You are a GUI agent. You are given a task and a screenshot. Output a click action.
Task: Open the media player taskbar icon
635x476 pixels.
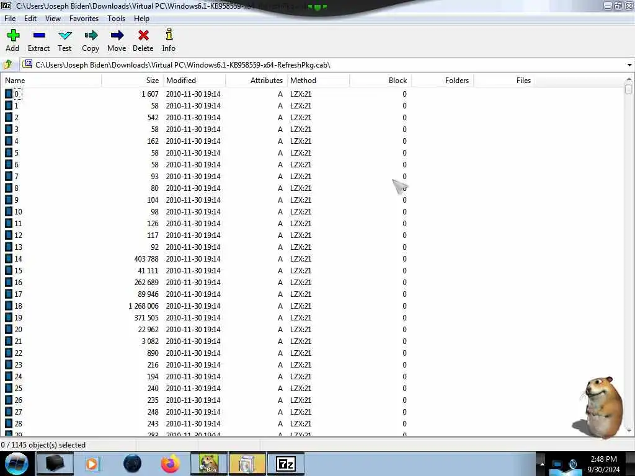92,464
